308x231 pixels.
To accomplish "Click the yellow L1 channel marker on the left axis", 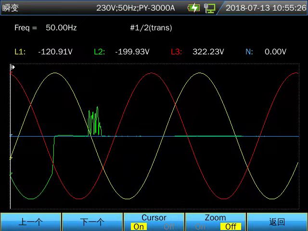I will pos(11,157).
